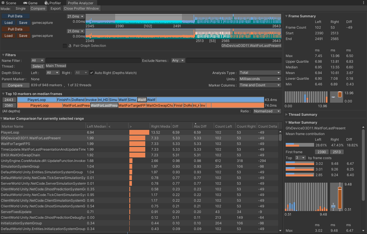The height and width of the screenshot is (234, 367).
Task: Enable the Pair Graph Selection checkbox
Action: pyautogui.click(x=64, y=46)
